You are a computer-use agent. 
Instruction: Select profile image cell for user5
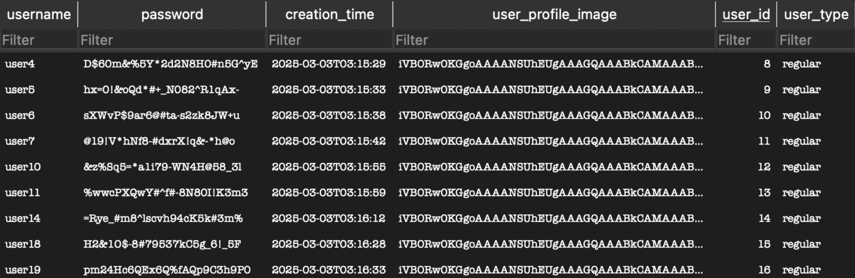pyautogui.click(x=550, y=90)
